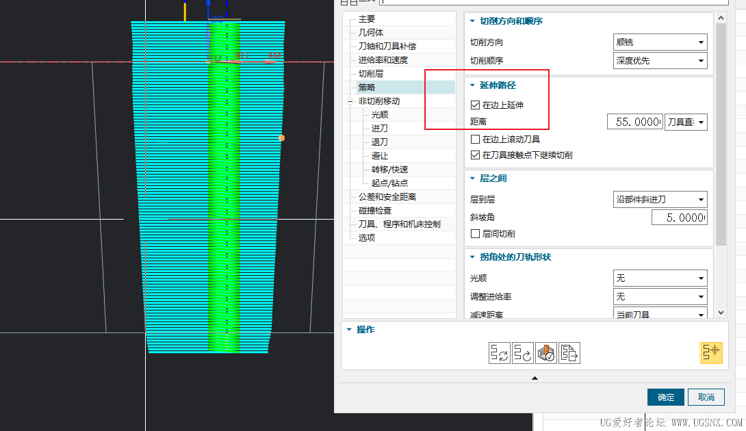
Task: Select 进给率和速度 in the tree
Action: [x=383, y=60]
